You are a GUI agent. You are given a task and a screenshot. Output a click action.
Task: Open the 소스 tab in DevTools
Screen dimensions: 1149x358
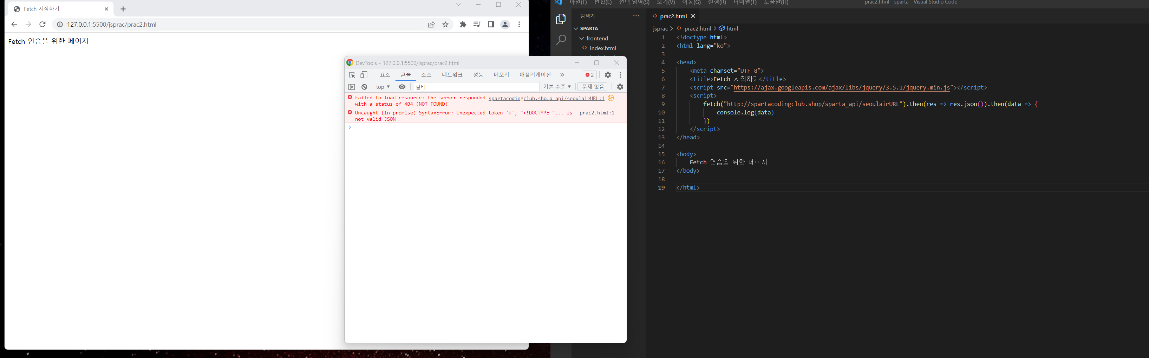click(x=426, y=75)
